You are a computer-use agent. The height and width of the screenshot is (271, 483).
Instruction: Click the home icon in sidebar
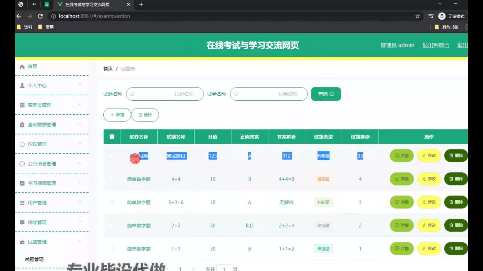22,66
